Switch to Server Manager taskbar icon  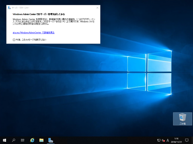click(x=51, y=140)
